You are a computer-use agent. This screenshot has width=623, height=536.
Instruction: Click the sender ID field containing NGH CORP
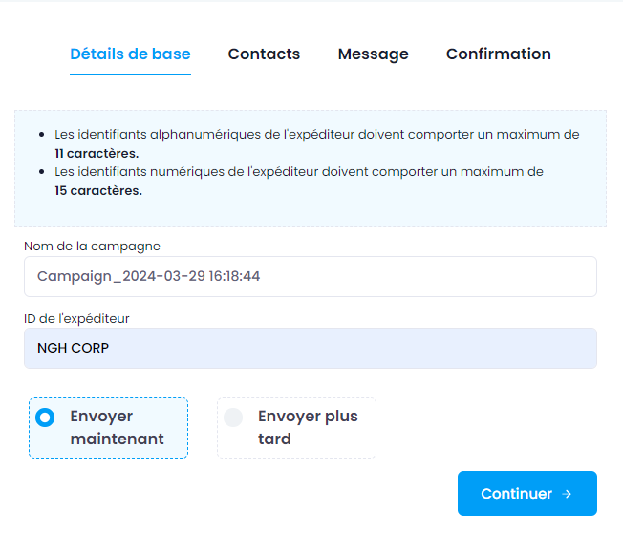pyautogui.click(x=310, y=348)
